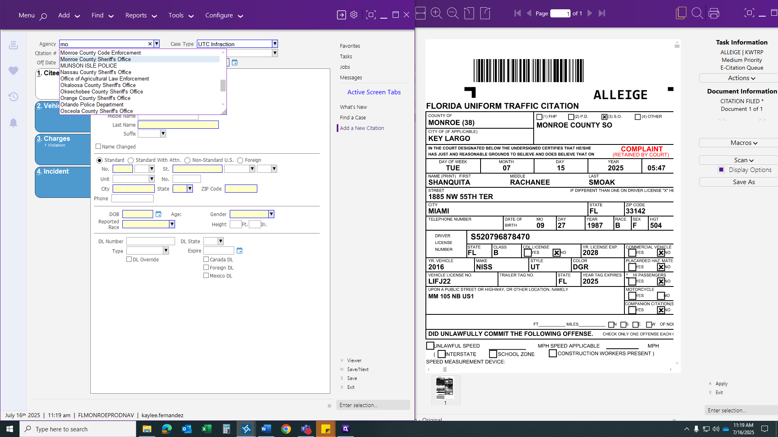The width and height of the screenshot is (778, 437).
Task: Open the history clock sidebar icon
Action: coord(13,97)
